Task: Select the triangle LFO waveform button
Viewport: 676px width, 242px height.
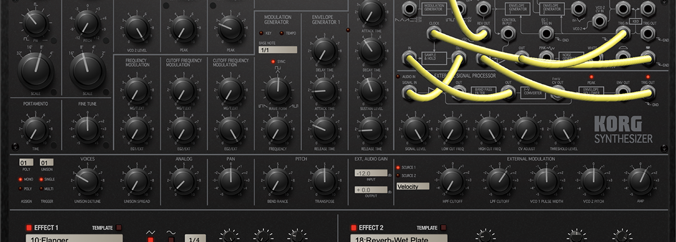Action: tap(150, 240)
